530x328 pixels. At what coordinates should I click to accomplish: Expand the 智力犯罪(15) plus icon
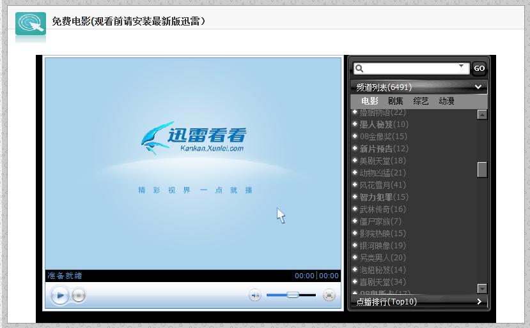pyautogui.click(x=355, y=197)
